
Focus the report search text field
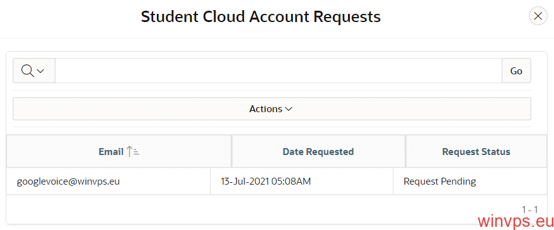279,71
